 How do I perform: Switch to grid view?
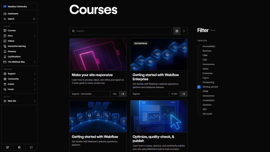(x=177, y=31)
